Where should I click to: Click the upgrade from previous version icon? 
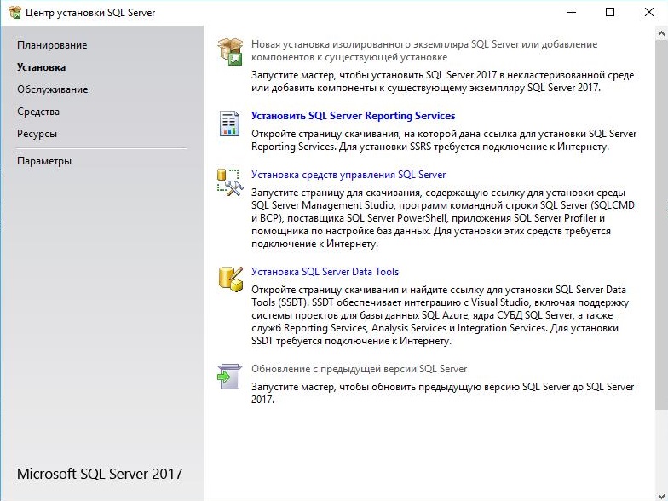pyautogui.click(x=230, y=377)
